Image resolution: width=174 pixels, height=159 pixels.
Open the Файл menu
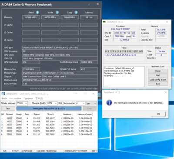click(x=4, y=98)
